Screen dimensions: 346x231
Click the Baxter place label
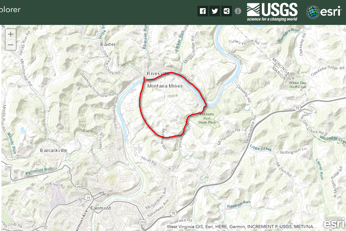coord(108,44)
